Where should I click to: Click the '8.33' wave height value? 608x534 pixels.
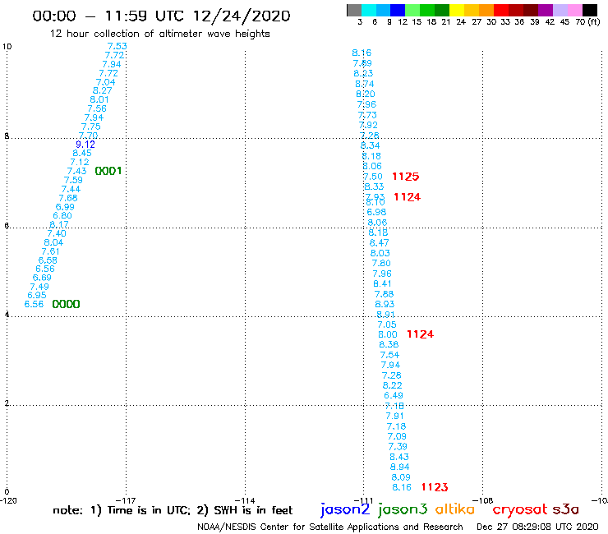tap(374, 187)
